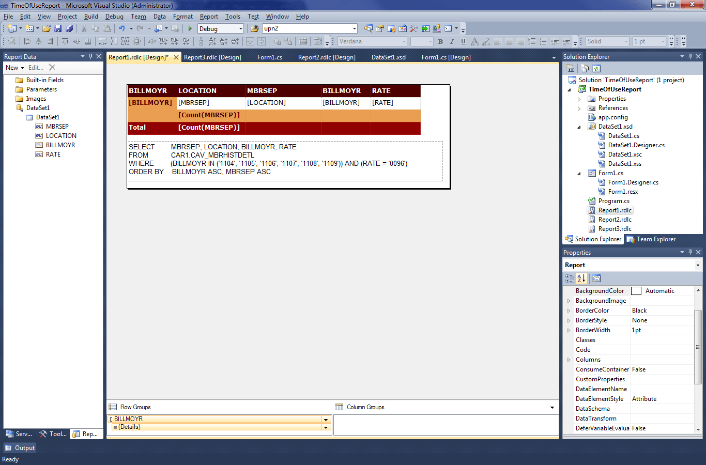Screen dimensions: 706x465
Task: Click the Align Tops layout icon
Action: coord(65,41)
